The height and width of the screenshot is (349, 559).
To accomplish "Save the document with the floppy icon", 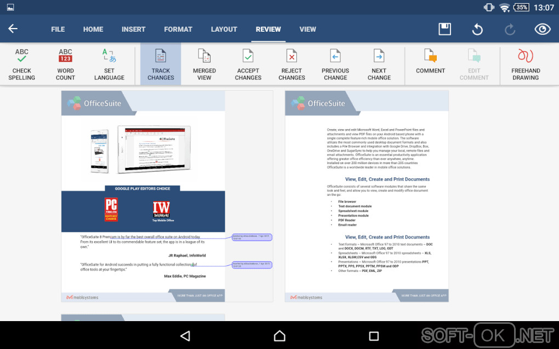I will point(444,29).
